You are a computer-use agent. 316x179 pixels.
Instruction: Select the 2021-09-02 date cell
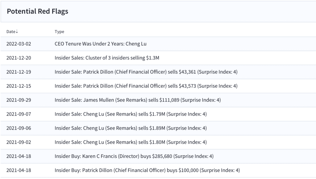pos(19,142)
